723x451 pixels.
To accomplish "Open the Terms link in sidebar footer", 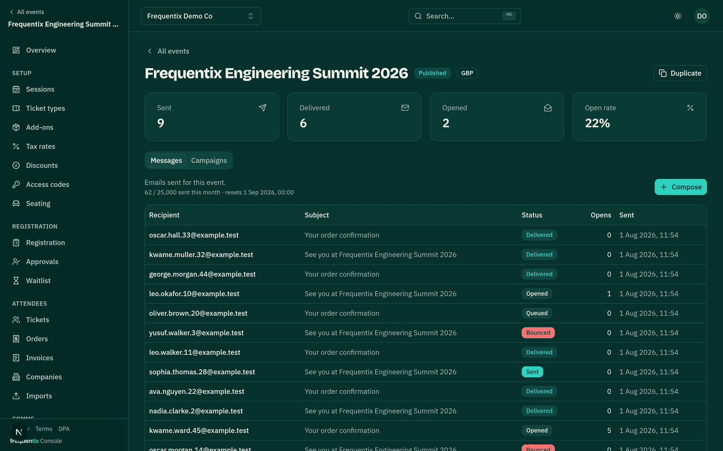I will (44, 429).
